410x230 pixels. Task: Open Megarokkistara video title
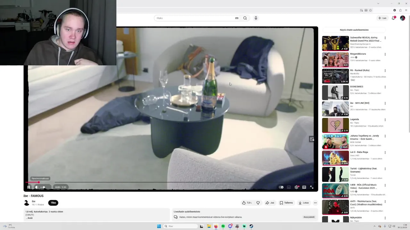(x=358, y=54)
